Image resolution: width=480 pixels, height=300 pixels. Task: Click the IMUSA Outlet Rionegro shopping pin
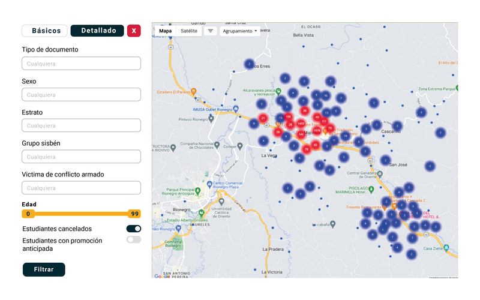pyautogui.click(x=236, y=109)
